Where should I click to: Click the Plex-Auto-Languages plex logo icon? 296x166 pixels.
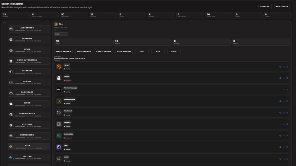tap(59, 90)
